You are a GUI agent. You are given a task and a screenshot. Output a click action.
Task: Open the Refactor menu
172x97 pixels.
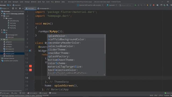click(34, 2)
